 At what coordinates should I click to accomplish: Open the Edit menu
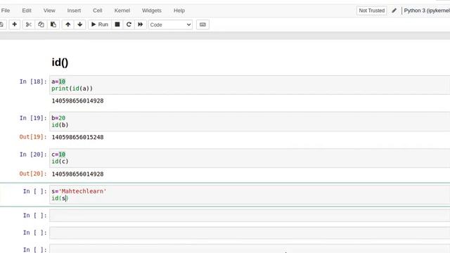pos(27,11)
